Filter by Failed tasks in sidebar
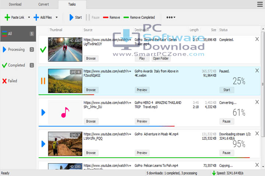The height and width of the screenshot is (176, 265). [18, 81]
